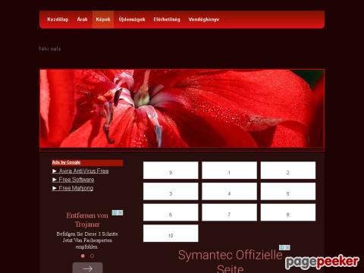
Task: Open gallery thumbnail number 5
Action: [x=288, y=191]
